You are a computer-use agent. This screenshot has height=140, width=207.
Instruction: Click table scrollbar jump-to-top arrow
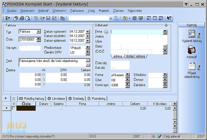(175, 104)
